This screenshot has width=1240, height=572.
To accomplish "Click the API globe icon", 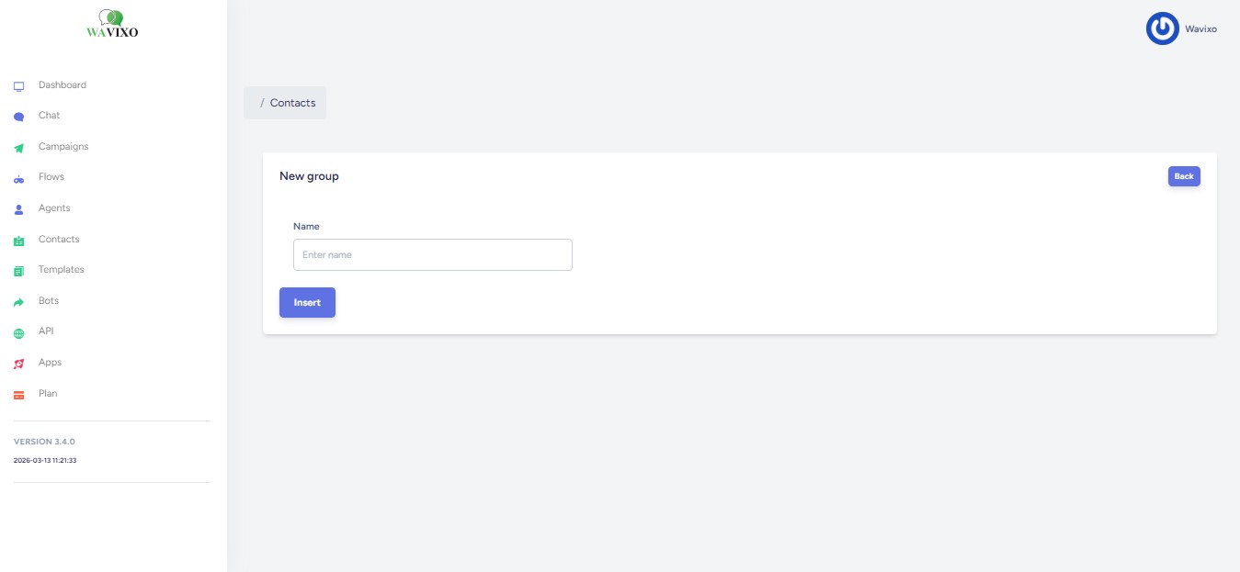I will click(x=18, y=333).
